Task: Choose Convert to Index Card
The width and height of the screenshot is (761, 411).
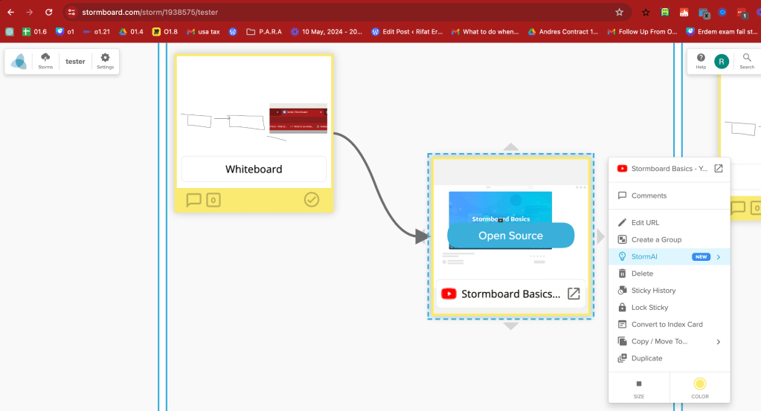Action: coord(670,324)
